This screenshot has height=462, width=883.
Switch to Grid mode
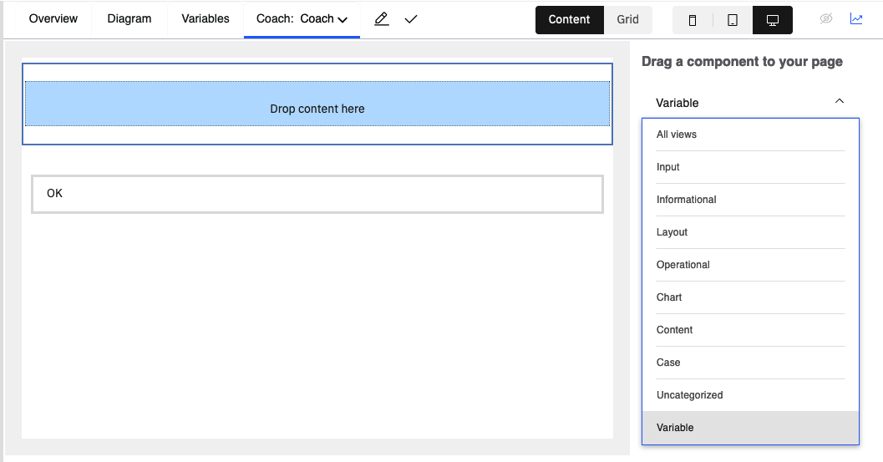(628, 20)
